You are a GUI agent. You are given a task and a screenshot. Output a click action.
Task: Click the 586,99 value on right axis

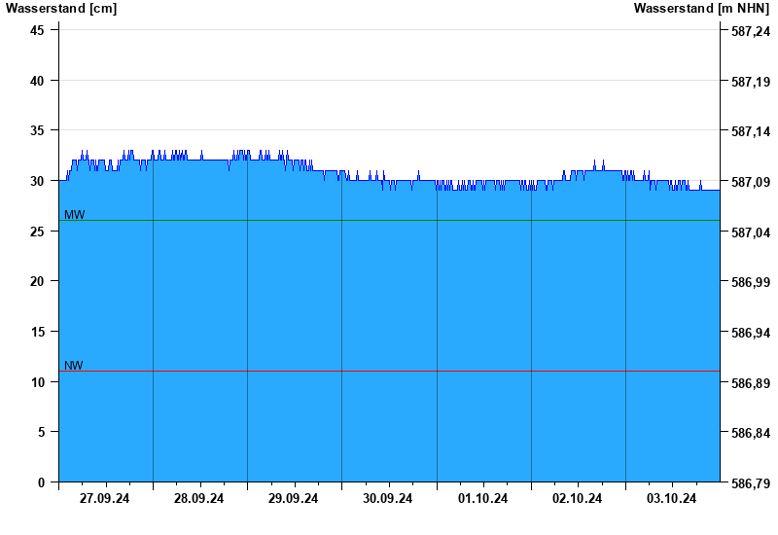(751, 282)
